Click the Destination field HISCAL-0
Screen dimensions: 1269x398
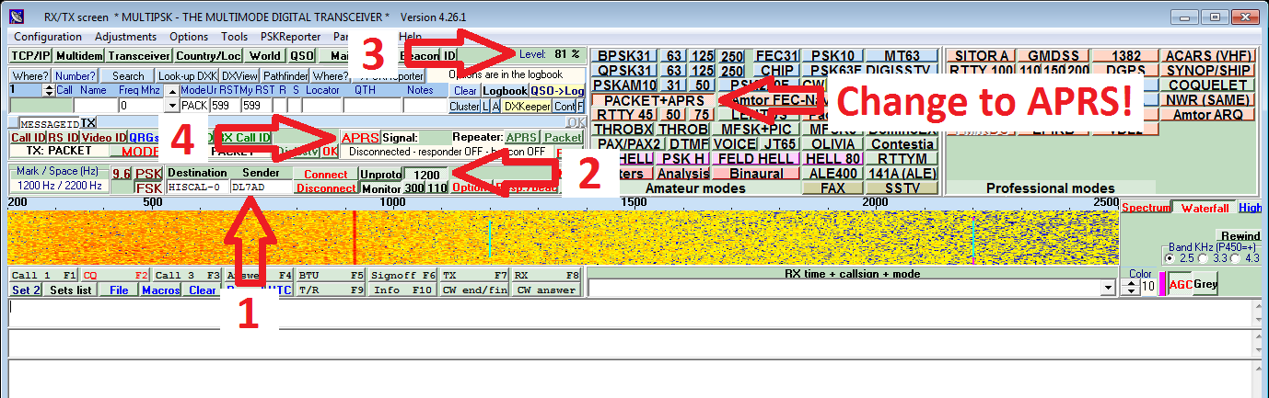(198, 188)
